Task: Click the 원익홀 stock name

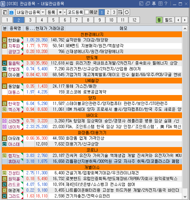Action: click(x=14, y=179)
